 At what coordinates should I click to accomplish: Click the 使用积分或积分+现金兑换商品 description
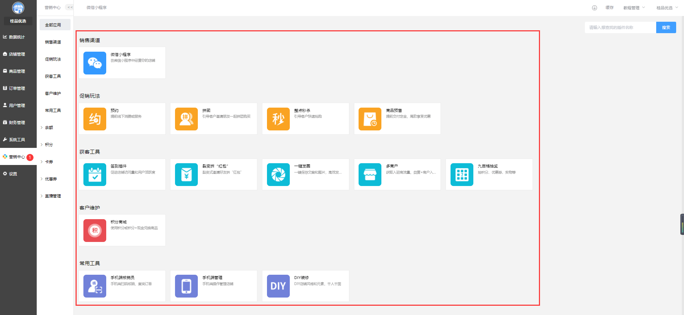coord(134,228)
